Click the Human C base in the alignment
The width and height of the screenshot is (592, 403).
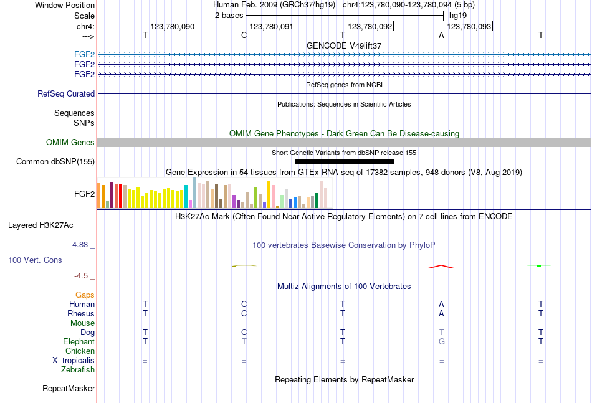click(x=244, y=304)
